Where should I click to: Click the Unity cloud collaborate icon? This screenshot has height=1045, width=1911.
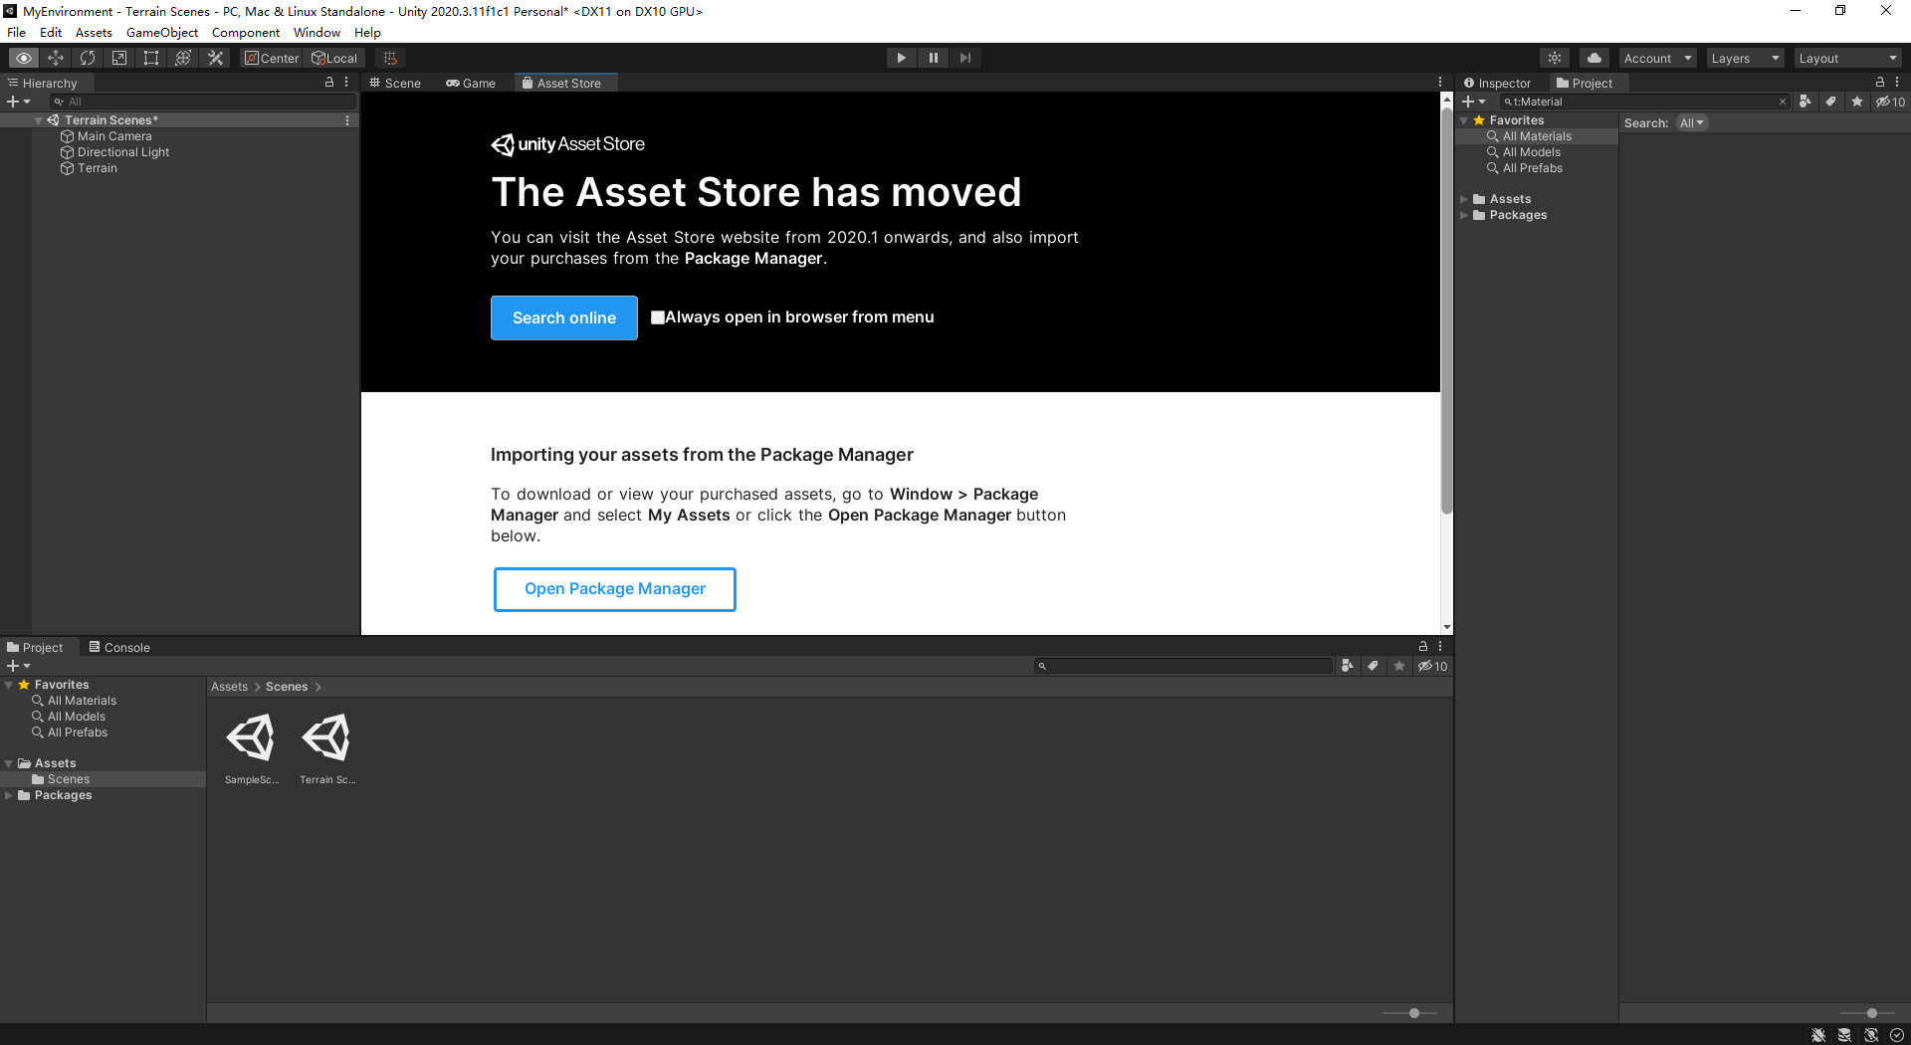coord(1593,58)
